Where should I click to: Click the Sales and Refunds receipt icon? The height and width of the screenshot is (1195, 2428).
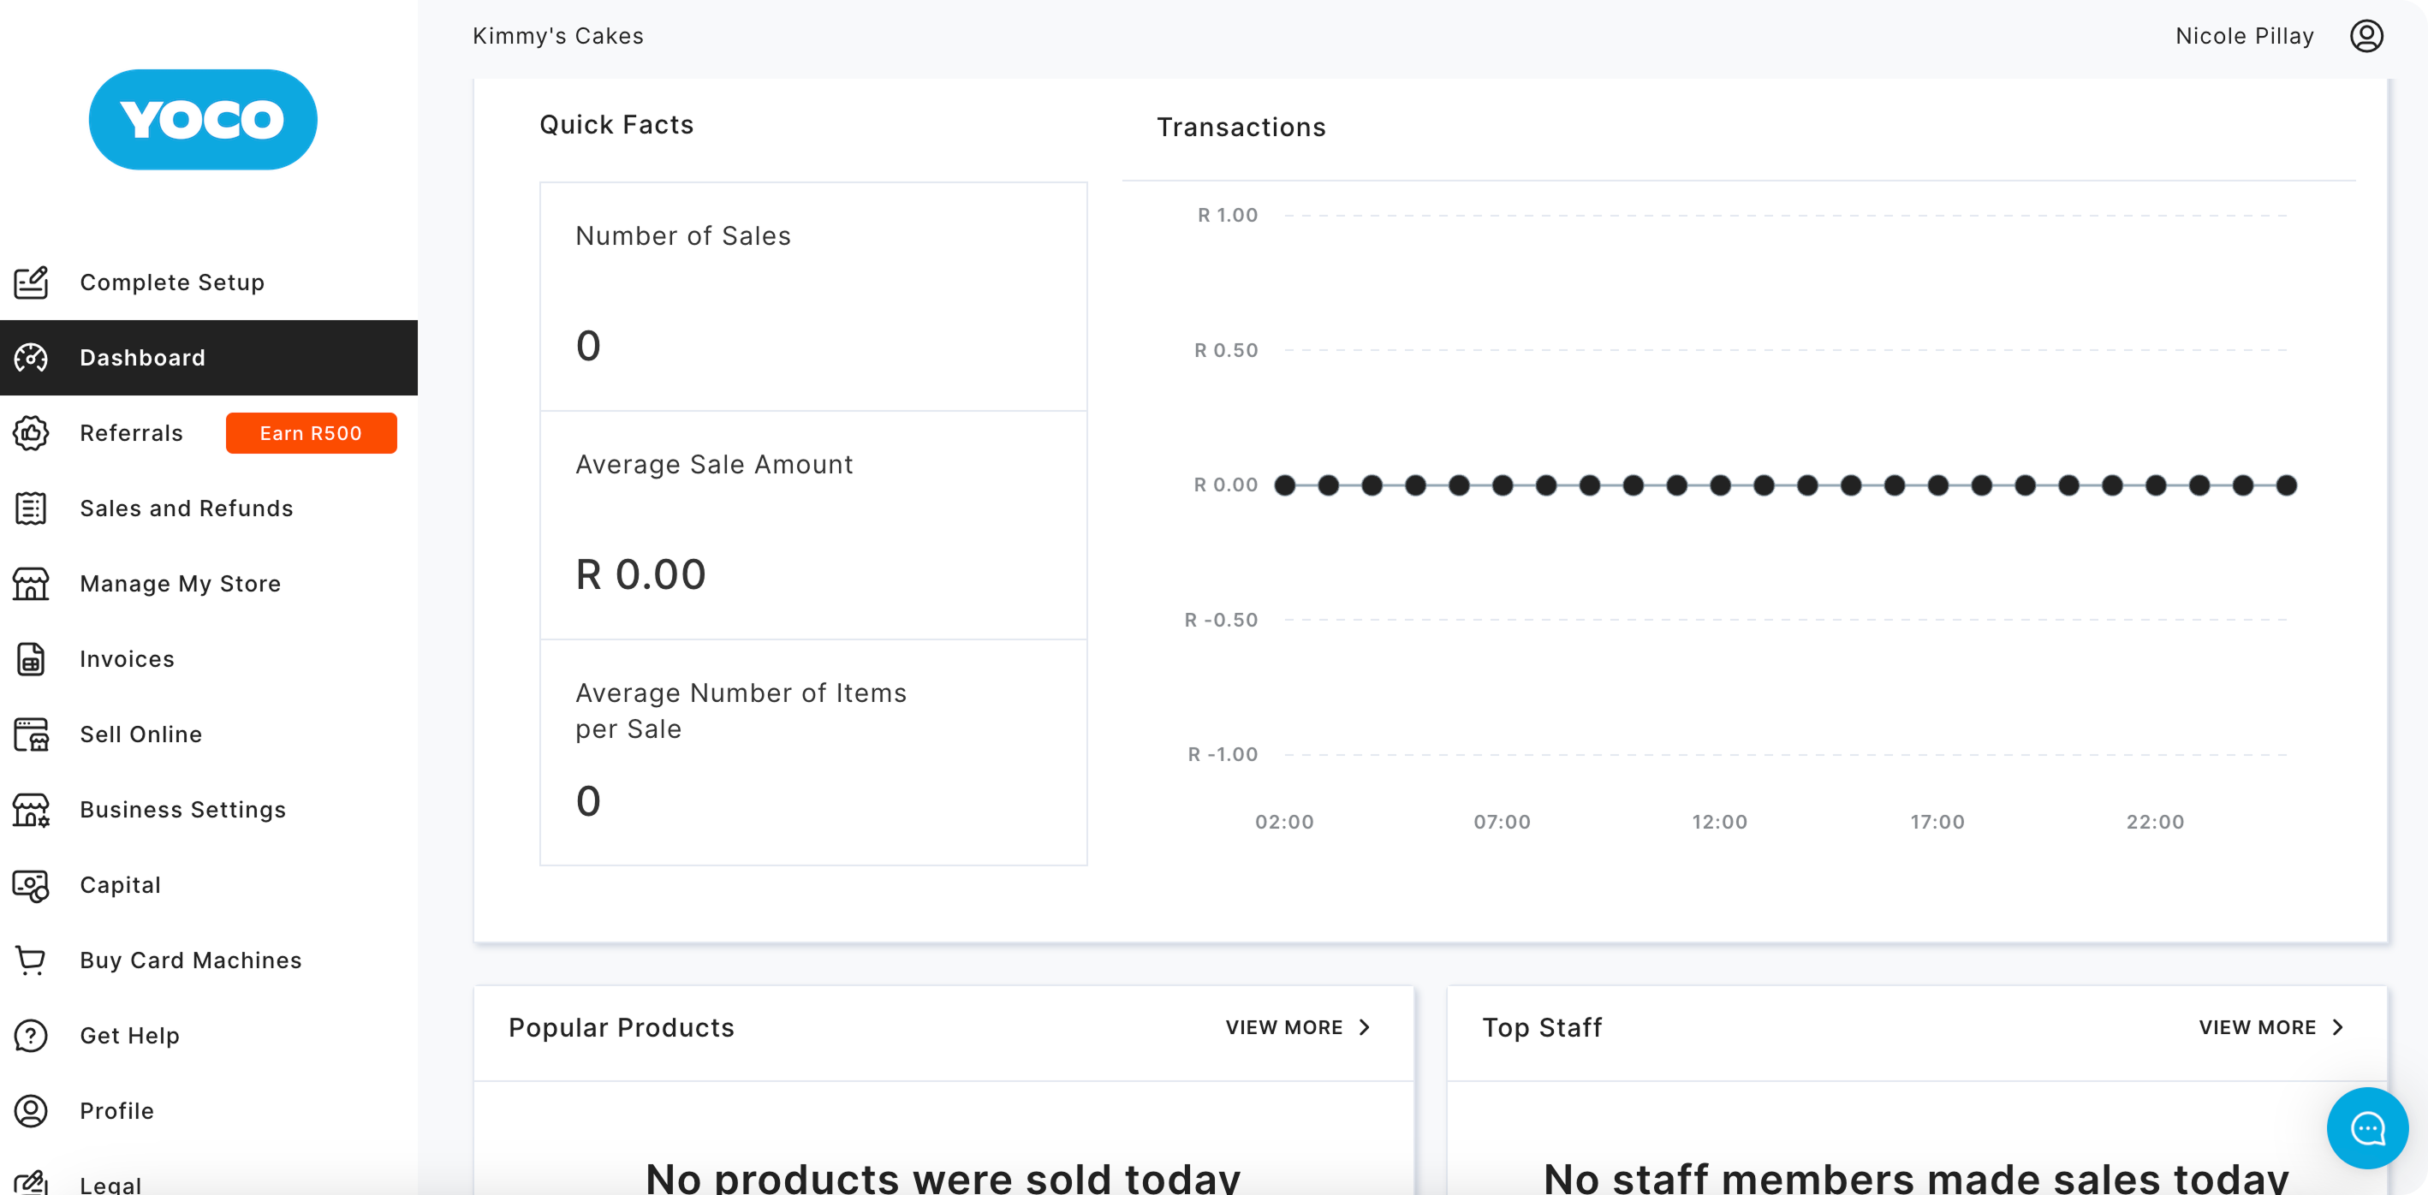coord(31,508)
